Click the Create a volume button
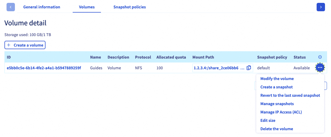 pyautogui.click(x=25, y=45)
